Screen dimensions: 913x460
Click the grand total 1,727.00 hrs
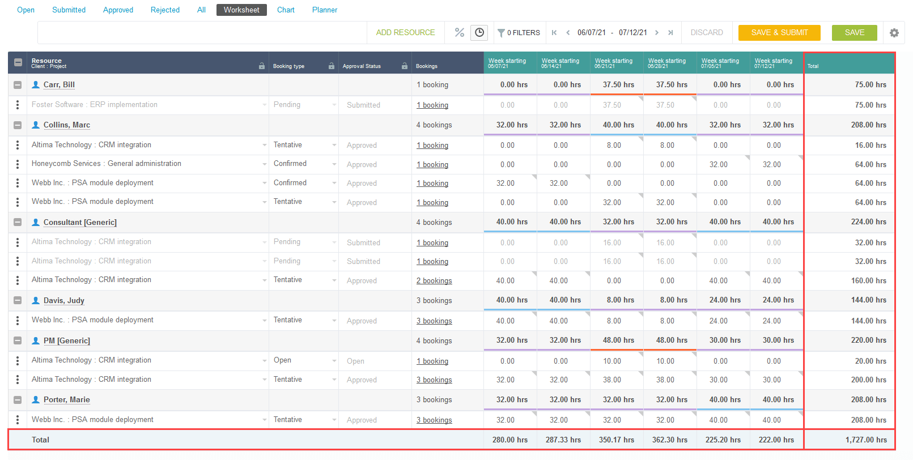pos(866,440)
